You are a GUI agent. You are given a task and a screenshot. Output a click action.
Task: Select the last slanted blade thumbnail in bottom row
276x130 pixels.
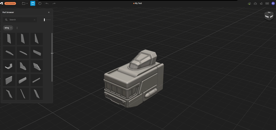(37, 94)
